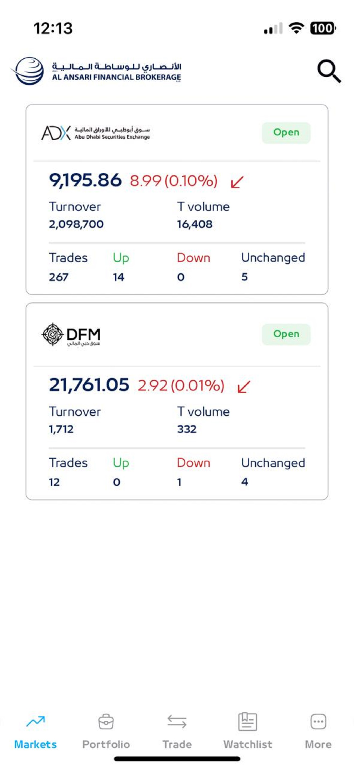The width and height of the screenshot is (354, 769).
Task: Open the search magnifier icon
Action: coord(329,71)
